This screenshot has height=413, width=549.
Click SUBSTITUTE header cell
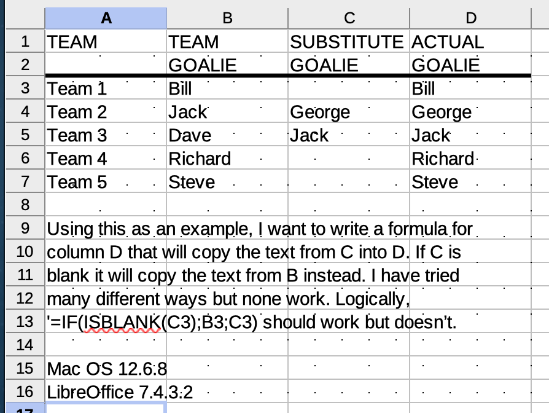349,42
